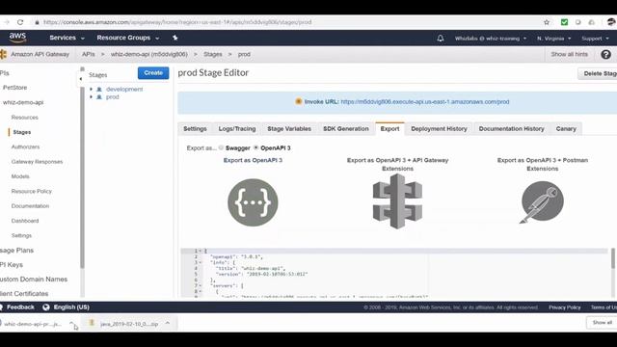
Task: Open the Services dropdown menu
Action: [67, 38]
